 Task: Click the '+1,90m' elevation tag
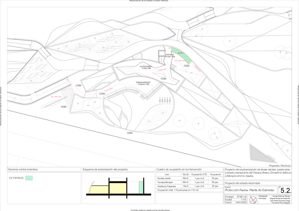click(x=79, y=86)
